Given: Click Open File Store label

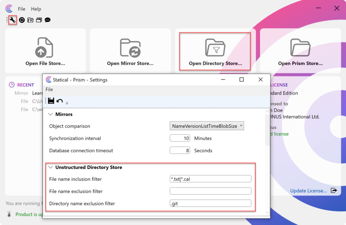Looking at the screenshot, I should (45, 64).
